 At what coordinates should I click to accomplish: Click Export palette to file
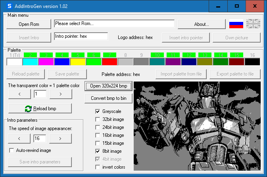(235, 74)
